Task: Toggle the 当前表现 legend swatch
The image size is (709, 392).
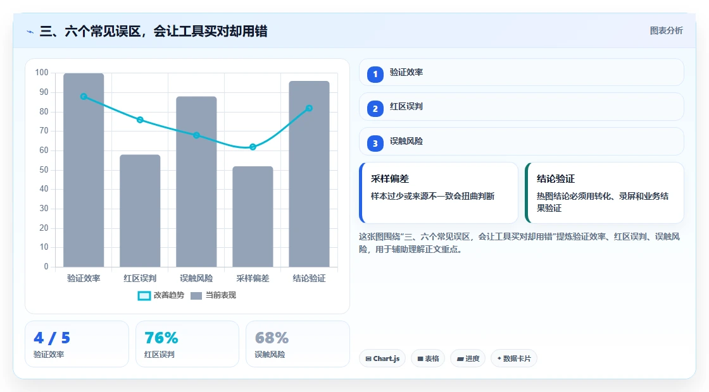Action: point(196,295)
